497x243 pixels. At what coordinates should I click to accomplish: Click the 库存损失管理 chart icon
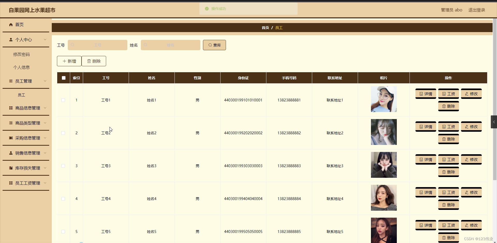pos(11,168)
